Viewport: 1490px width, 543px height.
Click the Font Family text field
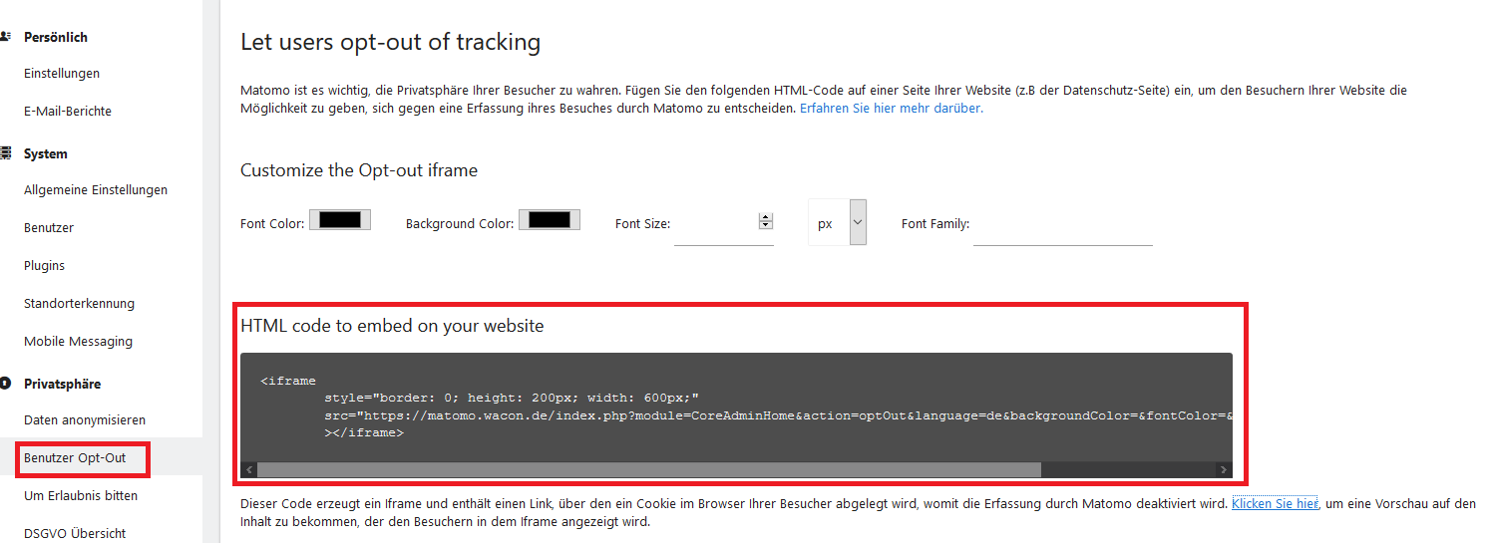pyautogui.click(x=1062, y=225)
